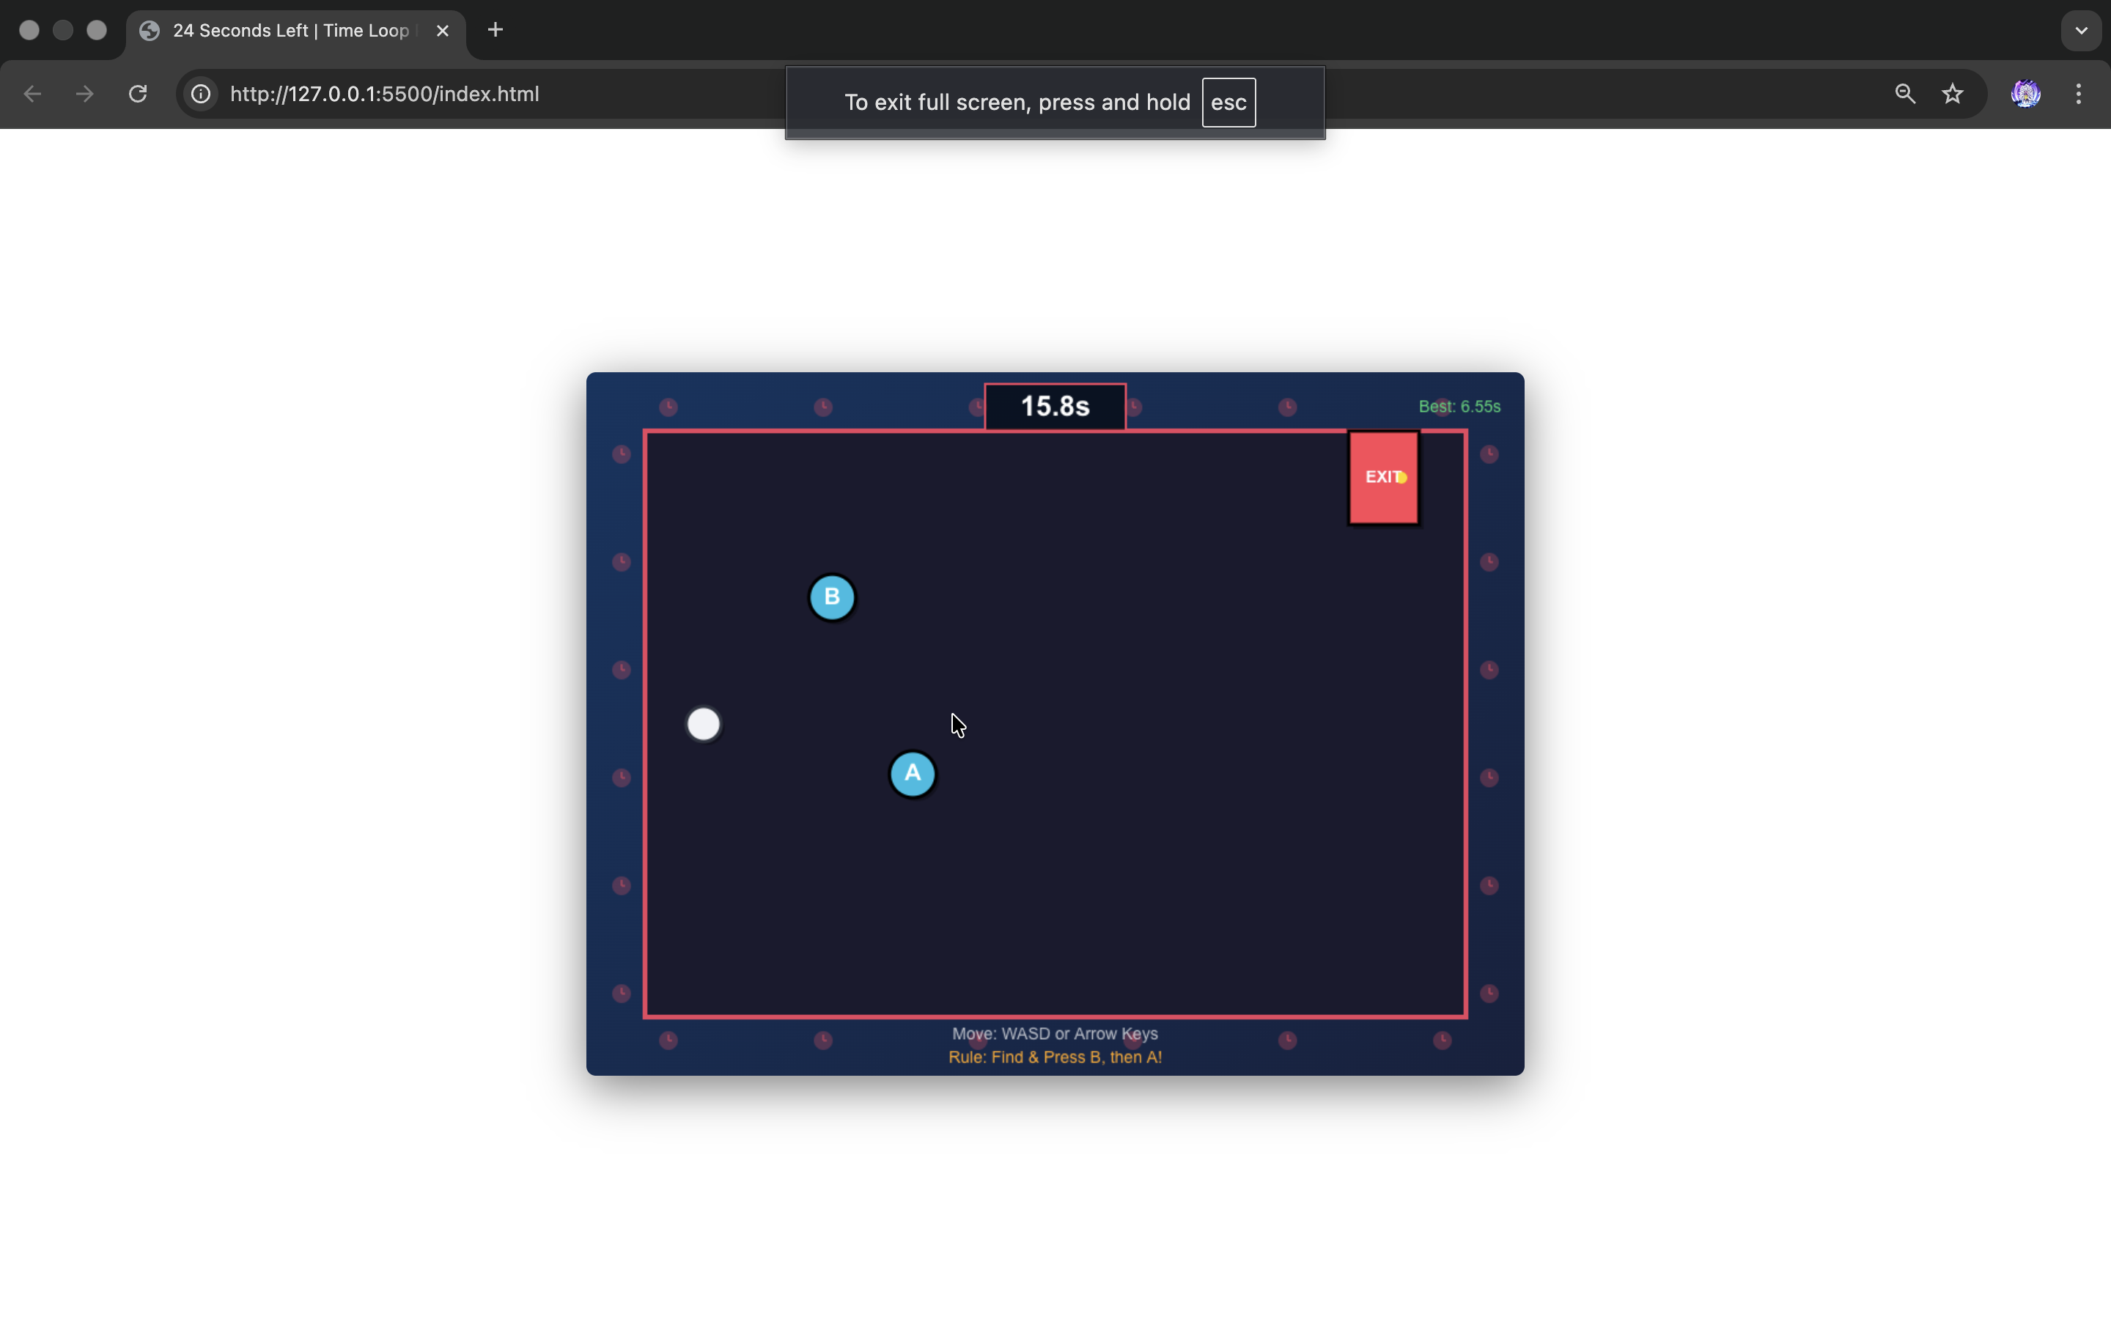
Task: View the site information icon
Action: (201, 93)
